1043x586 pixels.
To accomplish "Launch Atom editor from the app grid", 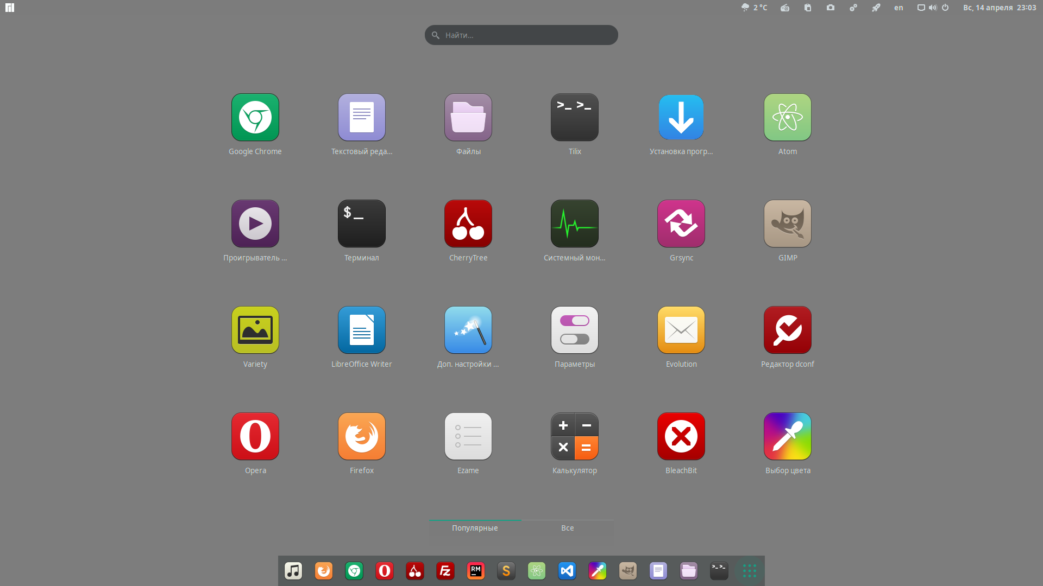I will tap(788, 118).
